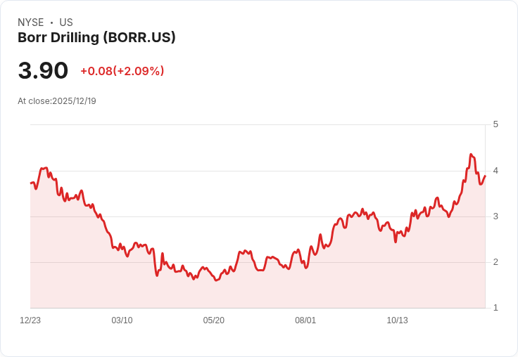Click the last data point of the price line
518x357 pixels.
click(x=485, y=176)
